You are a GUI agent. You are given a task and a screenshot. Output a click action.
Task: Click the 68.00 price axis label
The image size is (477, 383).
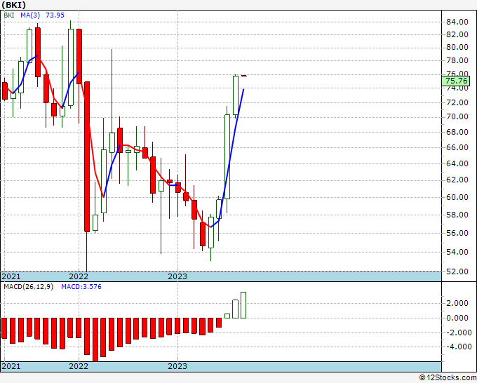[x=457, y=132]
